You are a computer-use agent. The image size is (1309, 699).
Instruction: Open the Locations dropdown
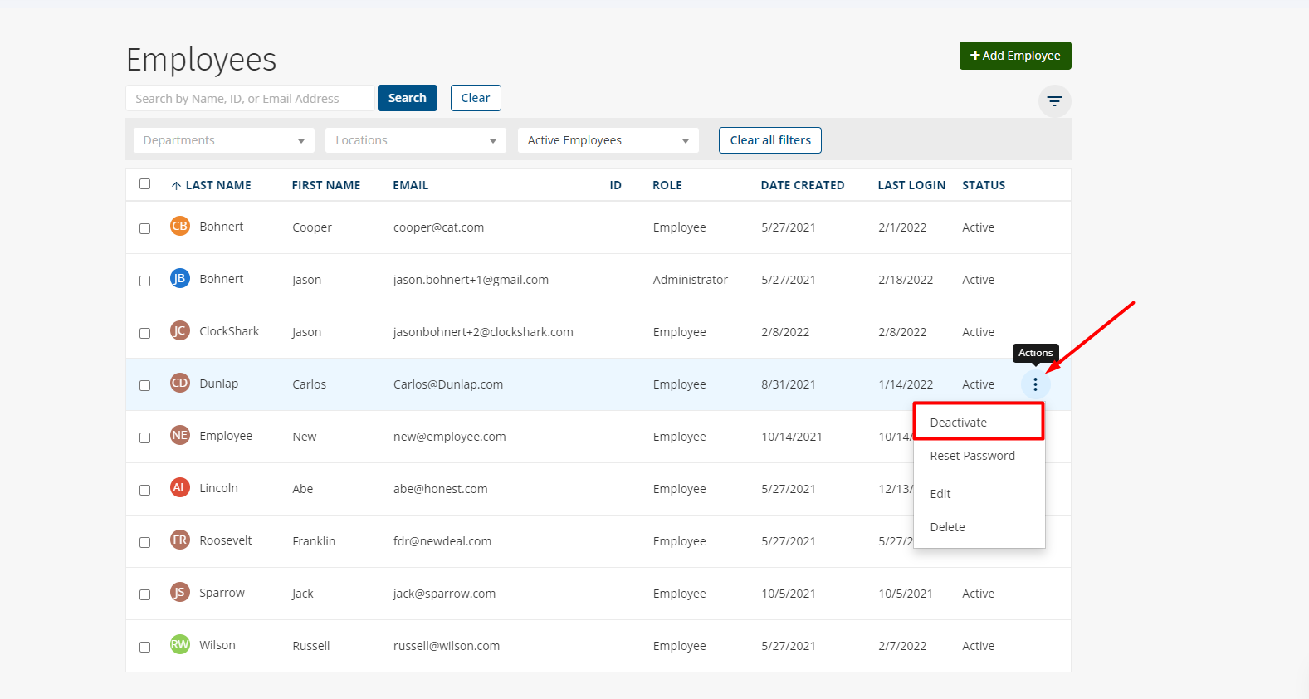coord(415,140)
